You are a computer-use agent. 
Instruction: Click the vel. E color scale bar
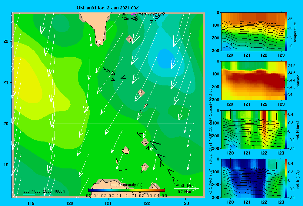[286, 178]
